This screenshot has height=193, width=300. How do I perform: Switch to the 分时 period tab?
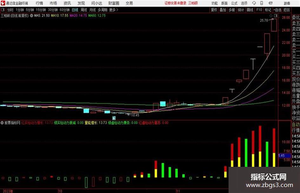pos(10,10)
